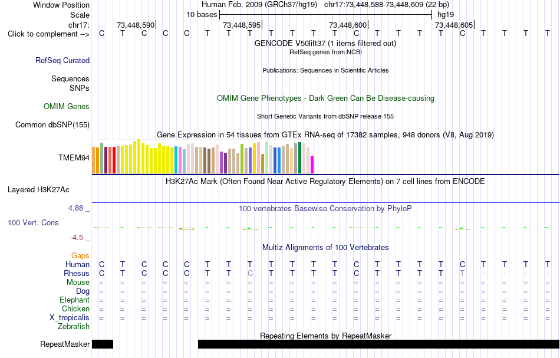Click the short left RepeatMasker black block
Viewport: 560px width, 358px height.
[x=103, y=344]
